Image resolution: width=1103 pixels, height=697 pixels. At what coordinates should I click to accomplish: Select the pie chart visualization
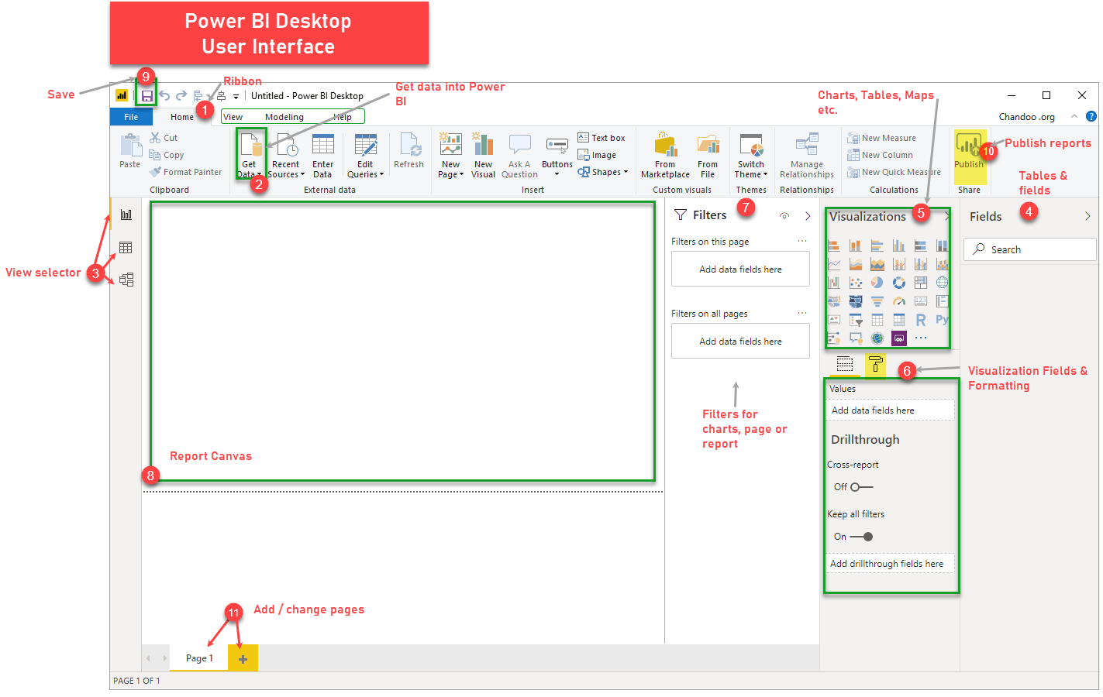[x=877, y=283]
